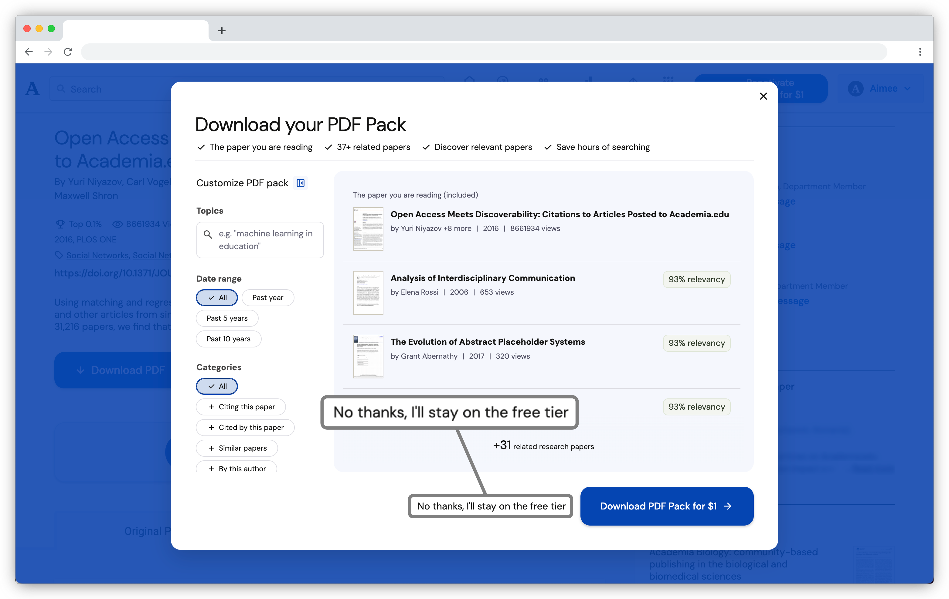The width and height of the screenshot is (949, 599).
Task: Click relevancy badge for Interdisciplinary Communication paper
Action: 696,279
